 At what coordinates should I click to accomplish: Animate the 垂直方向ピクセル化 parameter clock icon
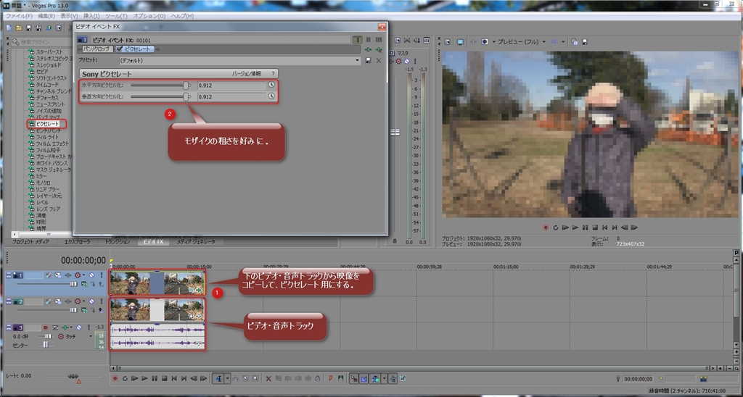coord(271,96)
